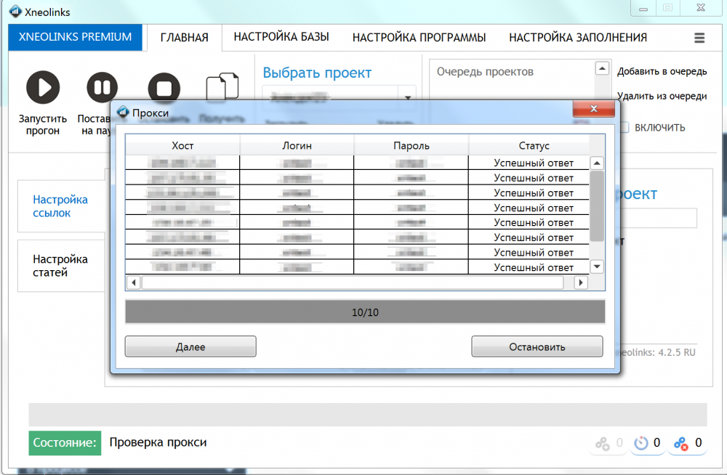This screenshot has height=475, width=727.
Task: Select the Настройка статей side tab
Action: pos(61,266)
